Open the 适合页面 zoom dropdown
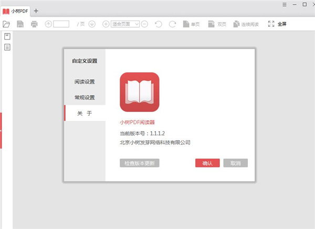This screenshot has height=229, width=315. (x=125, y=24)
